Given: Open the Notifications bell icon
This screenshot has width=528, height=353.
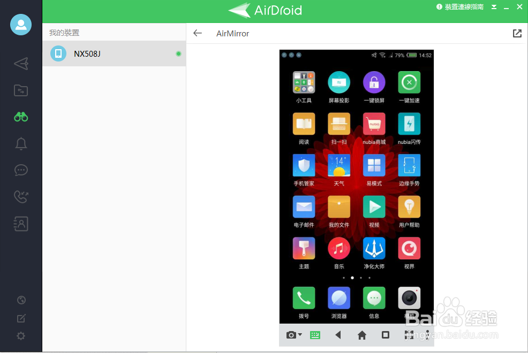Looking at the screenshot, I should tap(21, 143).
